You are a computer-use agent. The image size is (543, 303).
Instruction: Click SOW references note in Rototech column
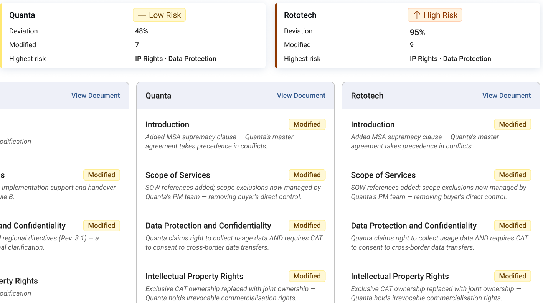pos(439,192)
